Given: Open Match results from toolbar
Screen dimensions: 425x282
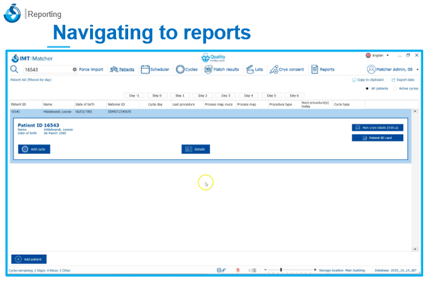Looking at the screenshot, I should click(221, 70).
